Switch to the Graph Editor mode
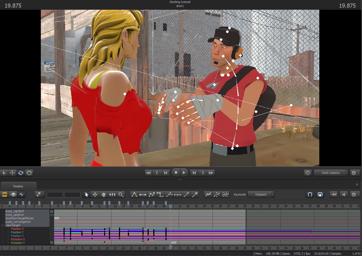Viewport: 362px width, 256px height. [21, 194]
